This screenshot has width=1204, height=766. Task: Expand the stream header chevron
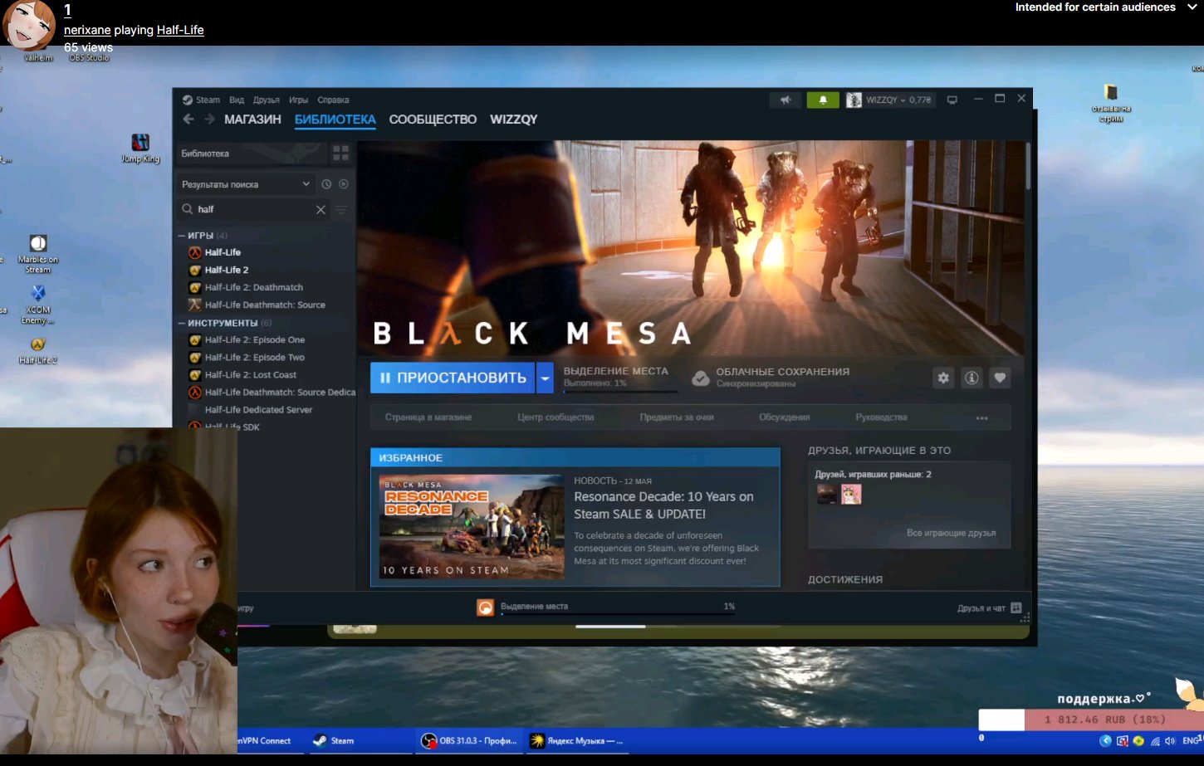(1192, 7)
